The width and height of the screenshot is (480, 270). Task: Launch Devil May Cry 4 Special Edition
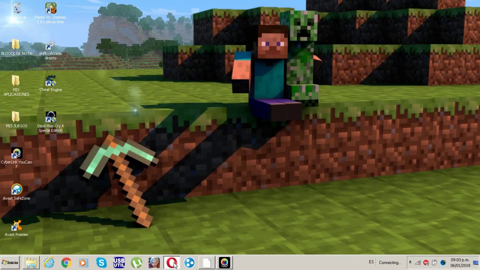point(51,122)
